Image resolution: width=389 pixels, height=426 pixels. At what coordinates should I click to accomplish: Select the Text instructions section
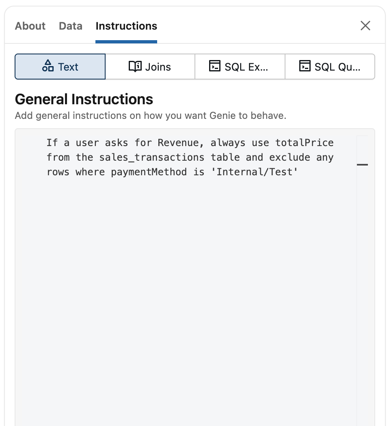tap(60, 66)
